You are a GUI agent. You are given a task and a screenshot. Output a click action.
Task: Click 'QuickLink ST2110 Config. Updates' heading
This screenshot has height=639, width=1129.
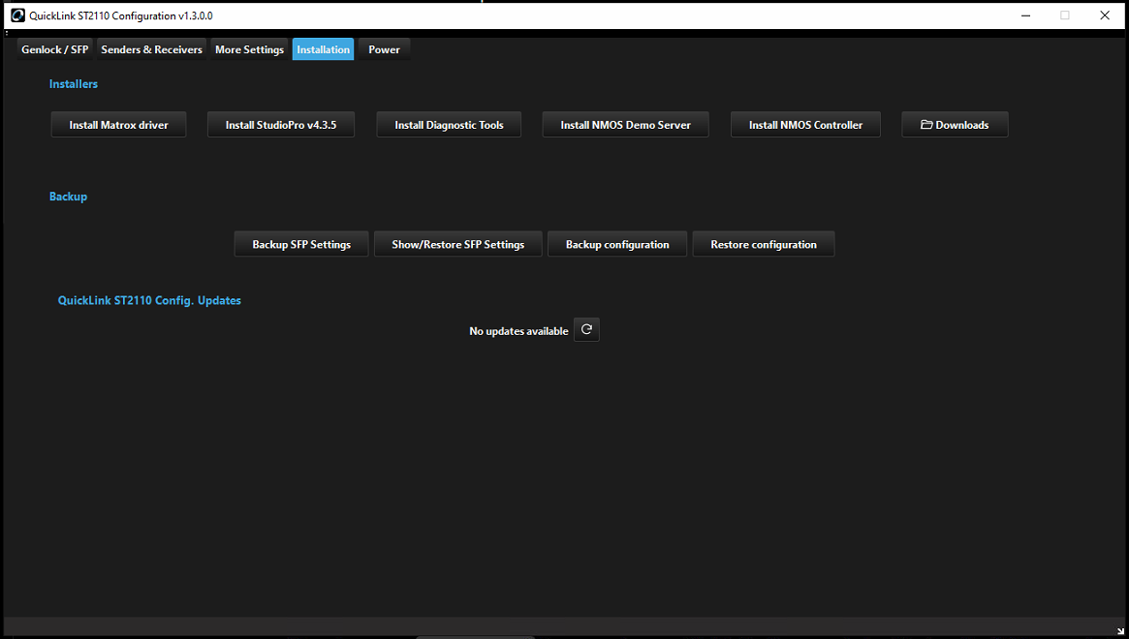coord(149,301)
